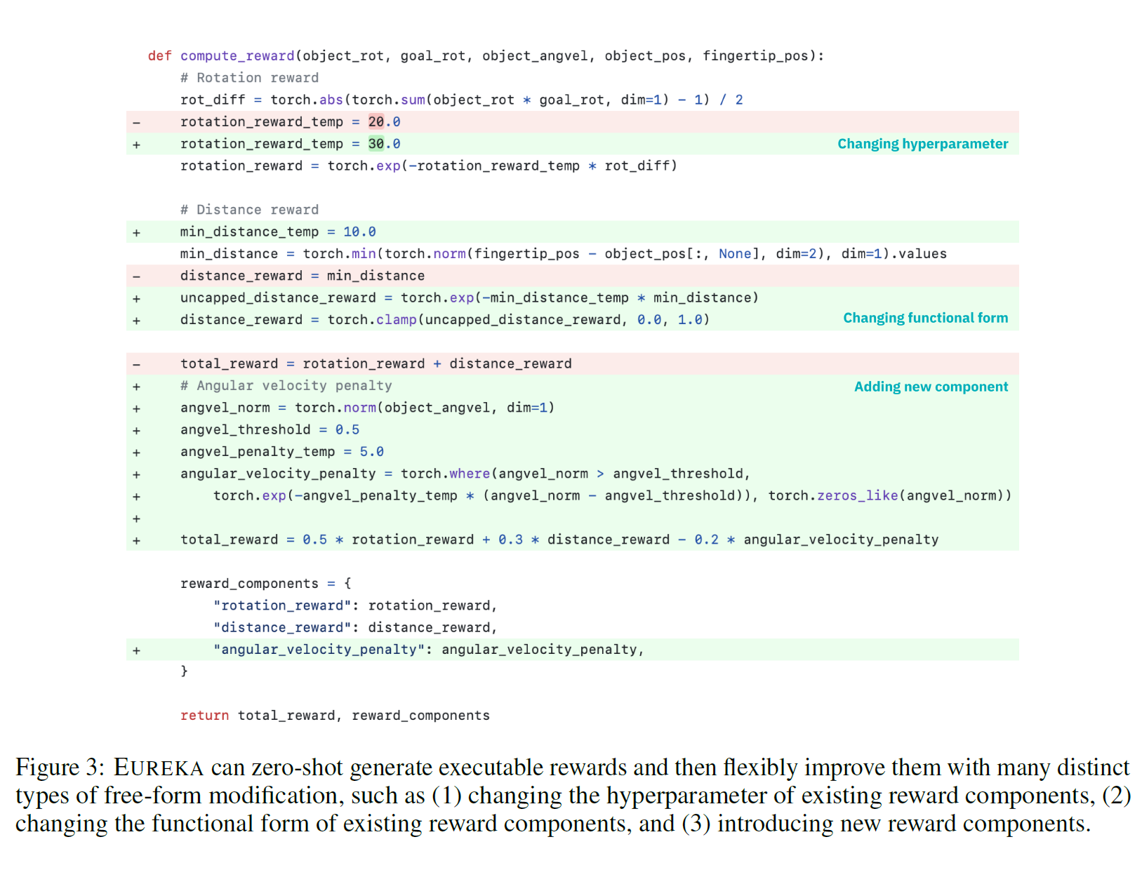Click the minus marker on the removed total_reward line
This screenshot has width=1142, height=870.
point(136,364)
